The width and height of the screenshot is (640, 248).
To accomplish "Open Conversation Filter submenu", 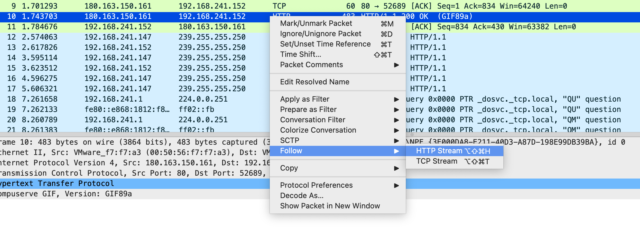I will click(x=313, y=120).
